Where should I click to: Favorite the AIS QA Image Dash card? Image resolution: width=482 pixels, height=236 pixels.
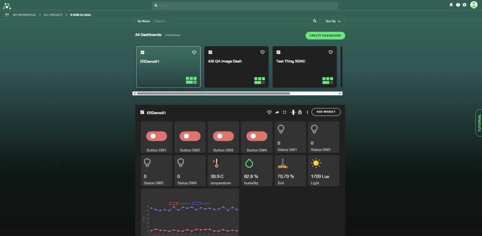coord(262,52)
